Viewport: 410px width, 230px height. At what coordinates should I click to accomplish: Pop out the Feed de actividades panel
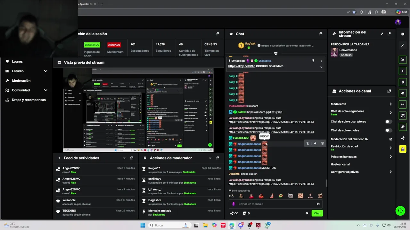coord(132,158)
